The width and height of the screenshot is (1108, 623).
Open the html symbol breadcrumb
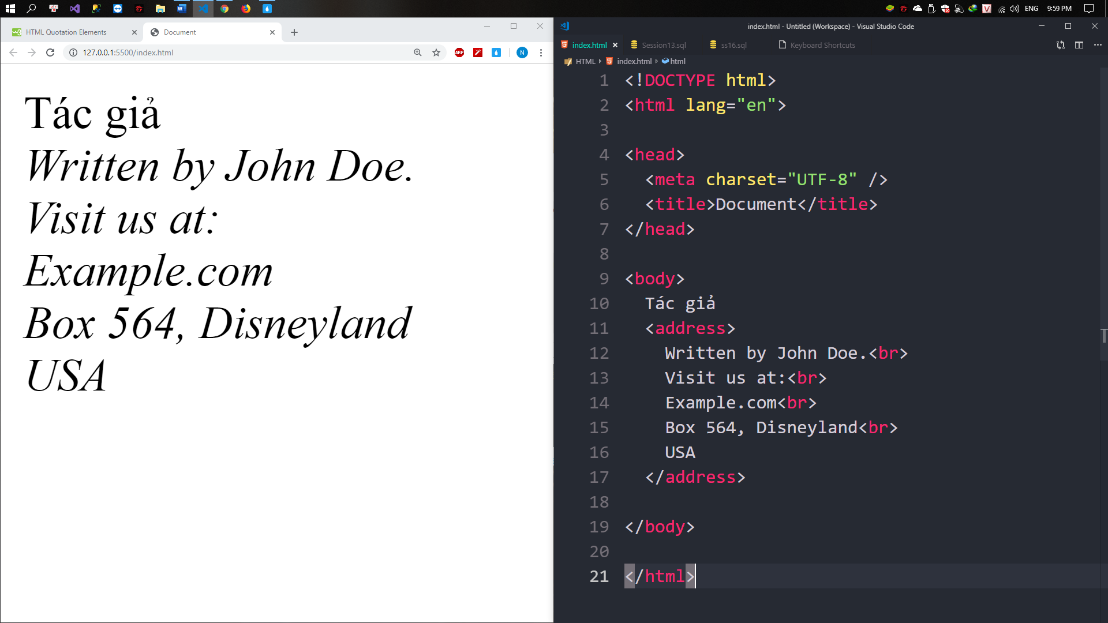coord(677,61)
